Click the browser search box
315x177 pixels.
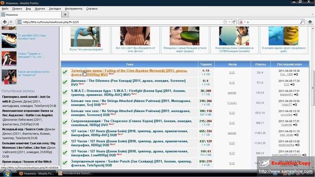point(272,22)
